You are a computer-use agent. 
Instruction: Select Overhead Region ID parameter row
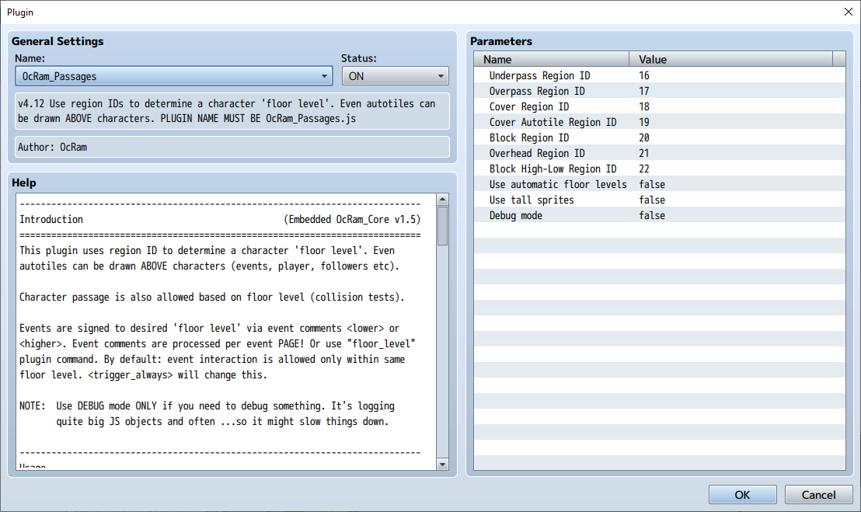coord(660,153)
